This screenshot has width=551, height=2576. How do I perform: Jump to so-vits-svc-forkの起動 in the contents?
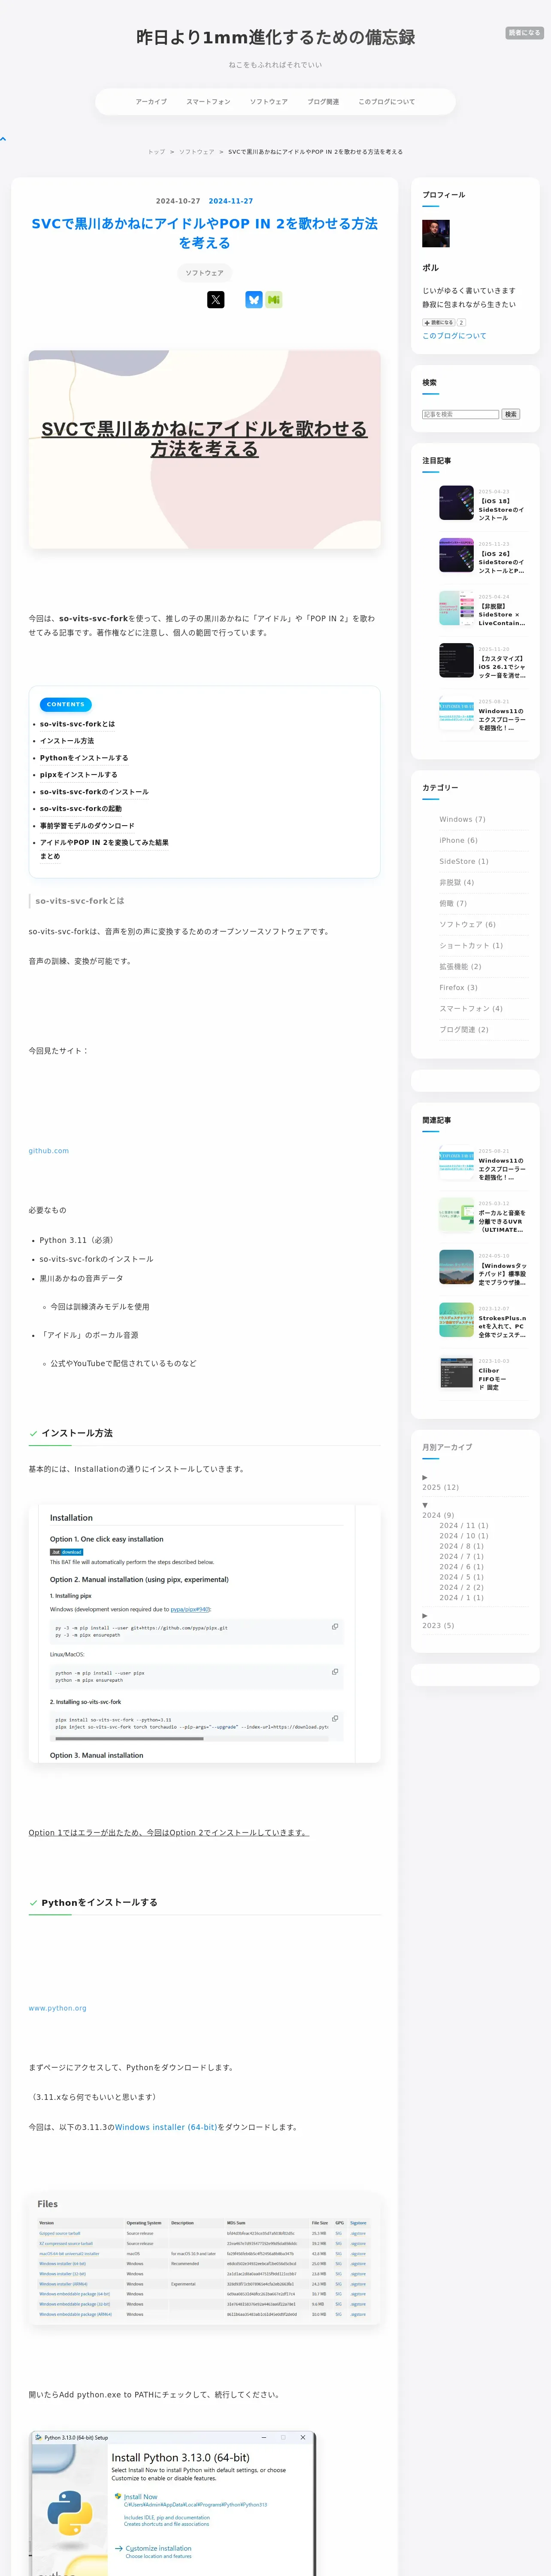(81, 809)
